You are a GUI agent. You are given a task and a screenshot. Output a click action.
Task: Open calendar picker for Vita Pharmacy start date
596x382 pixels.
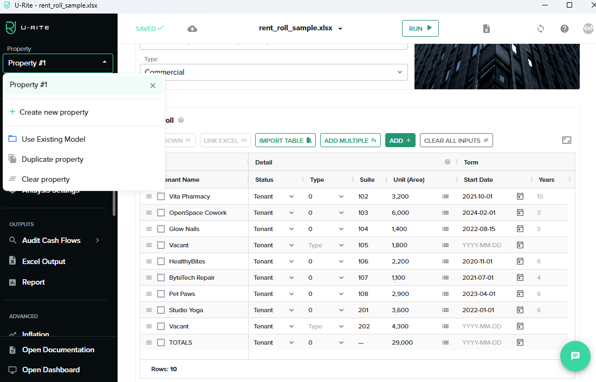coord(520,196)
